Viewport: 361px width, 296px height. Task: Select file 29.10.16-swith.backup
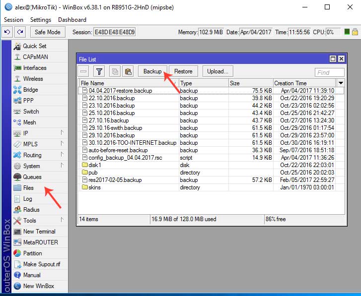(x=211, y=128)
